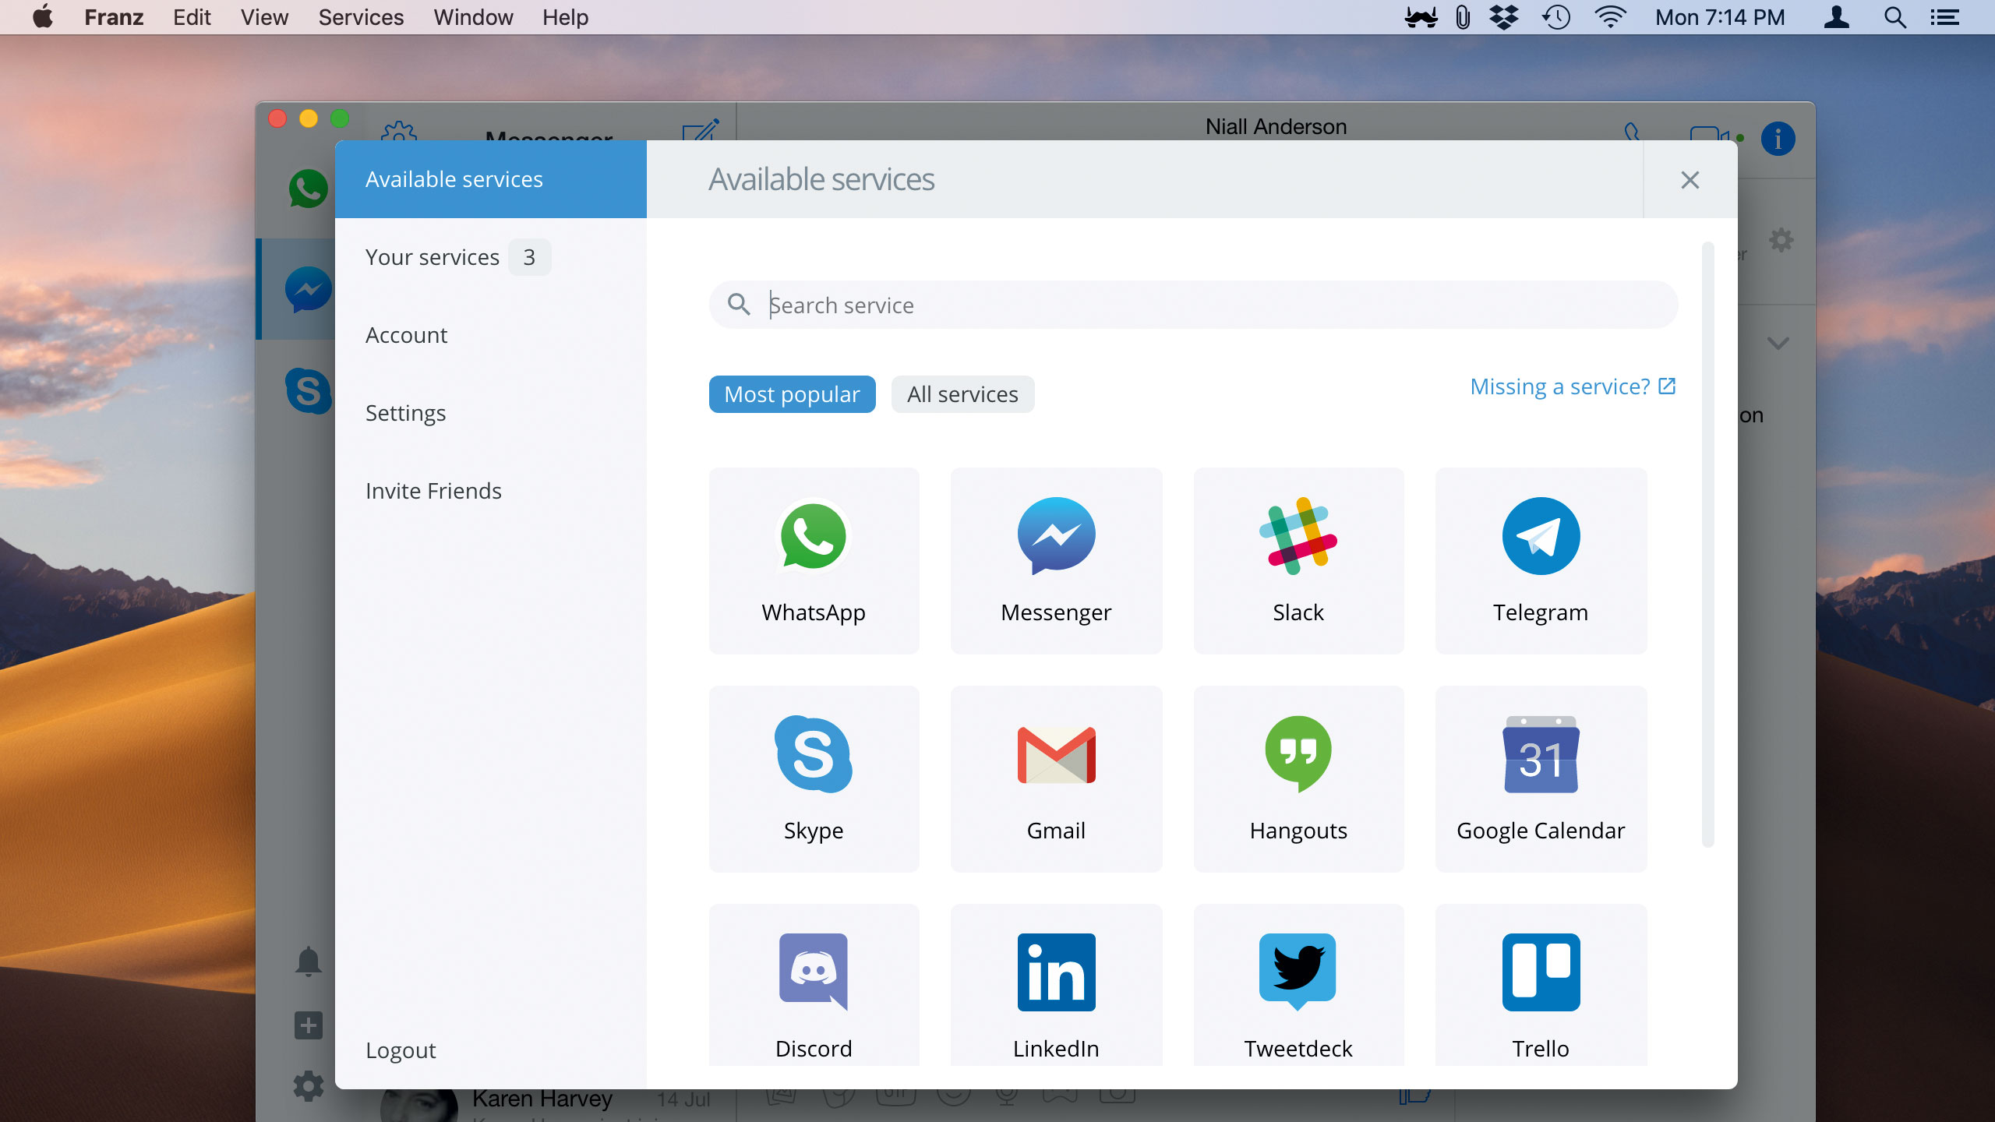Open the info panel for Niall Anderson
Screen dimensions: 1995x1122
(x=1778, y=139)
